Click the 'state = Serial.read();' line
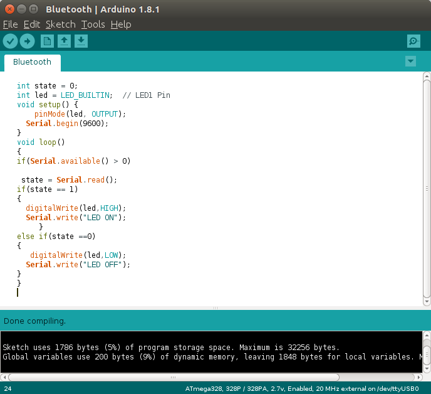The image size is (431, 394). (x=69, y=180)
